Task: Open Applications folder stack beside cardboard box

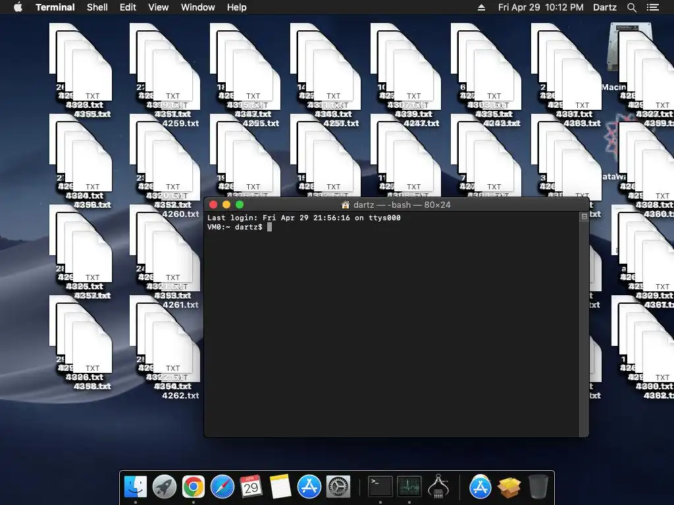Action: click(480, 487)
